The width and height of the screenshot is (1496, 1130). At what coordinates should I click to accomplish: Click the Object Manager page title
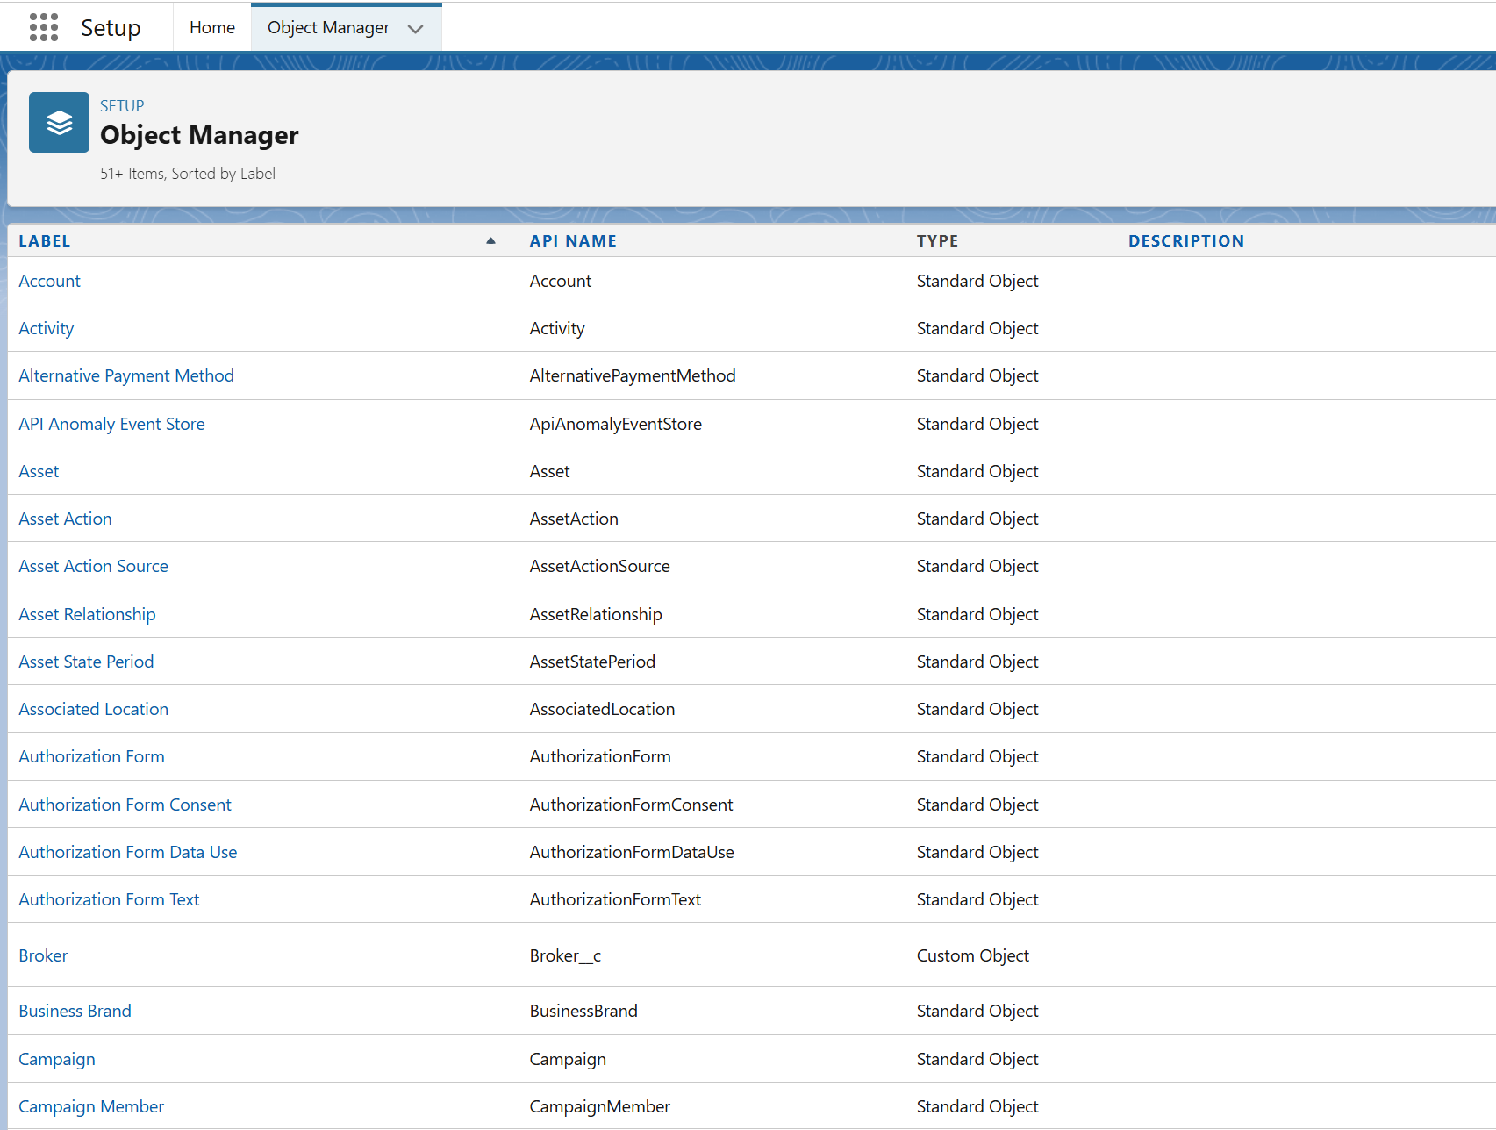tap(199, 135)
